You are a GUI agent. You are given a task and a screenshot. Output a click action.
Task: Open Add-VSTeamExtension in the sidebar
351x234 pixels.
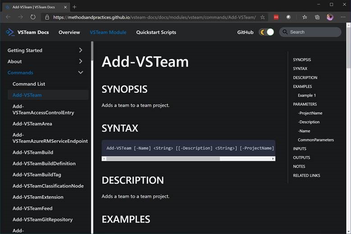(38, 197)
